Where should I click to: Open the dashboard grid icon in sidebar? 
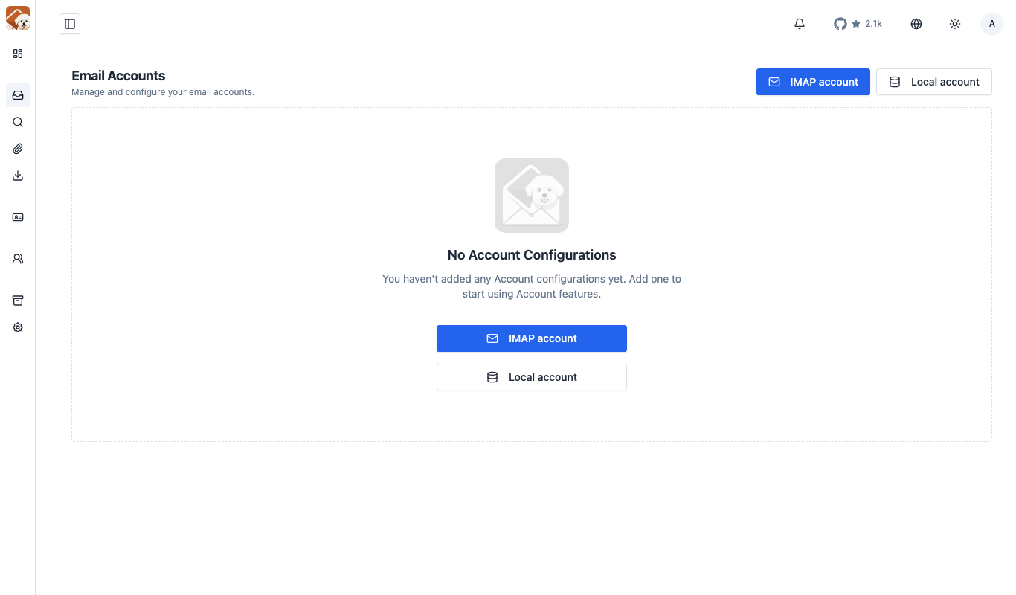18,54
